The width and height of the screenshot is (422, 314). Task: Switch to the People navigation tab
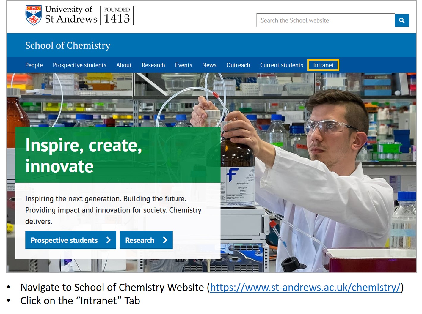[x=34, y=65]
